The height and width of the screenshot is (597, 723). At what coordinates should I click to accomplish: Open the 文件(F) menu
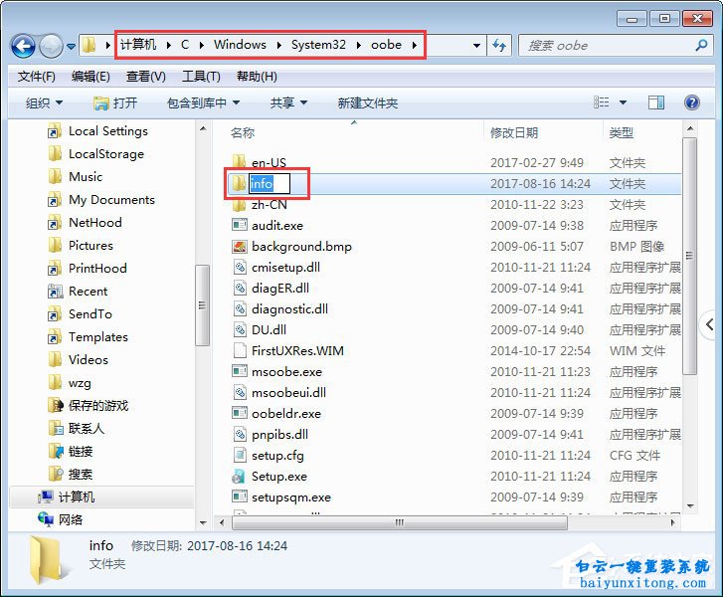click(37, 77)
